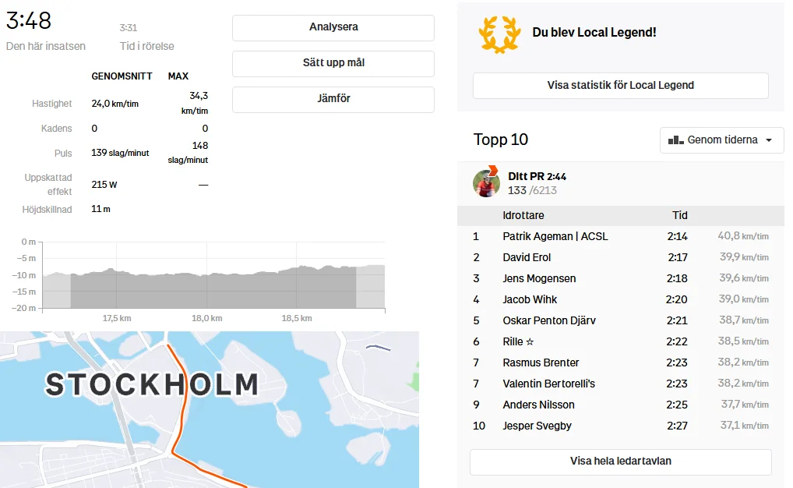
Task: Open David Erol's profile link
Action: [527, 257]
